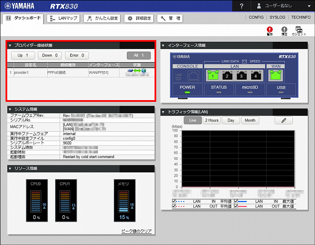Toggle LAN OUT average checkbox

(x=174, y=206)
